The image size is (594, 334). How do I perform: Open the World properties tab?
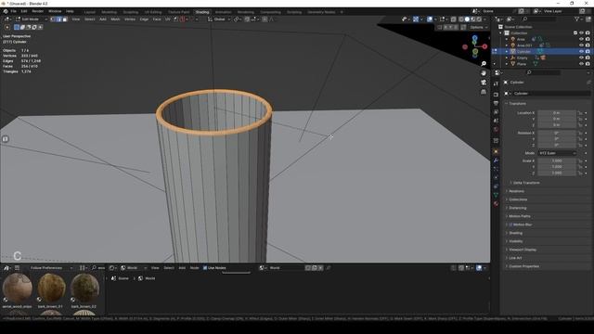[496, 130]
